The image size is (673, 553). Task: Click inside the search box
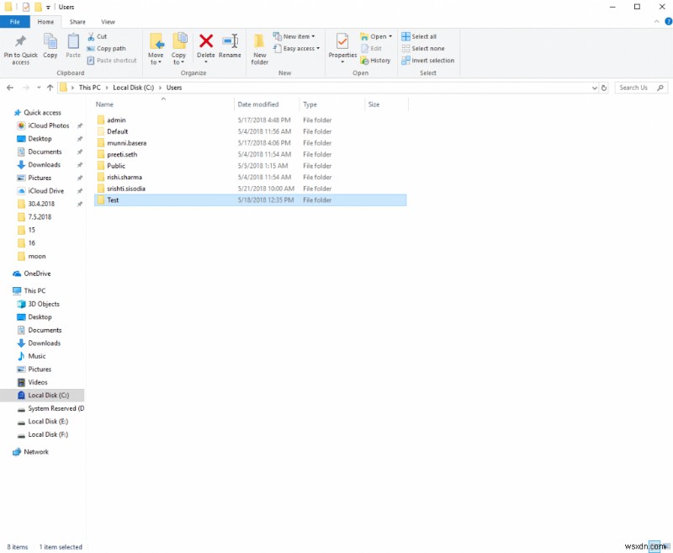click(x=635, y=88)
